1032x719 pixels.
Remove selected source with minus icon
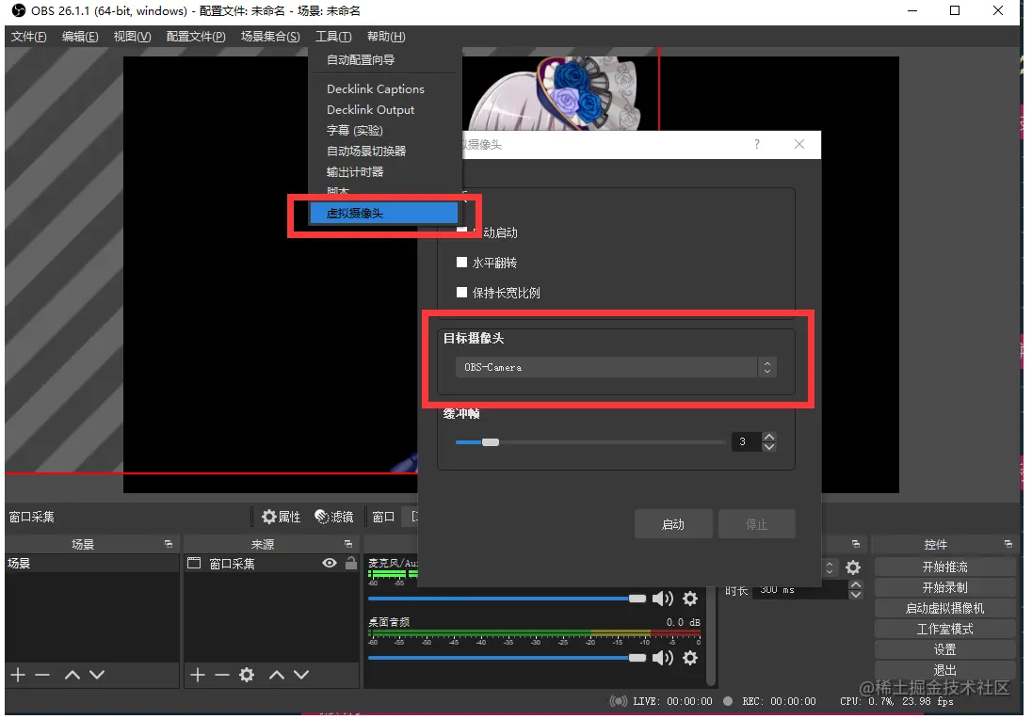[222, 675]
